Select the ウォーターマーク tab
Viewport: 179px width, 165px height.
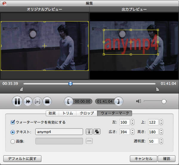tap(115, 113)
